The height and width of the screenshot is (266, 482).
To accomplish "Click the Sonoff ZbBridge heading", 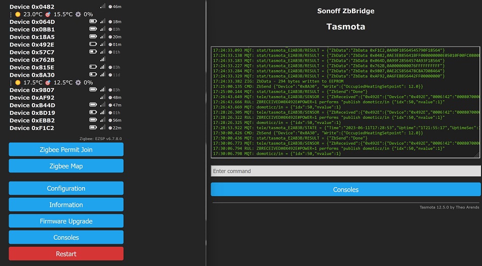I will coord(346,11).
